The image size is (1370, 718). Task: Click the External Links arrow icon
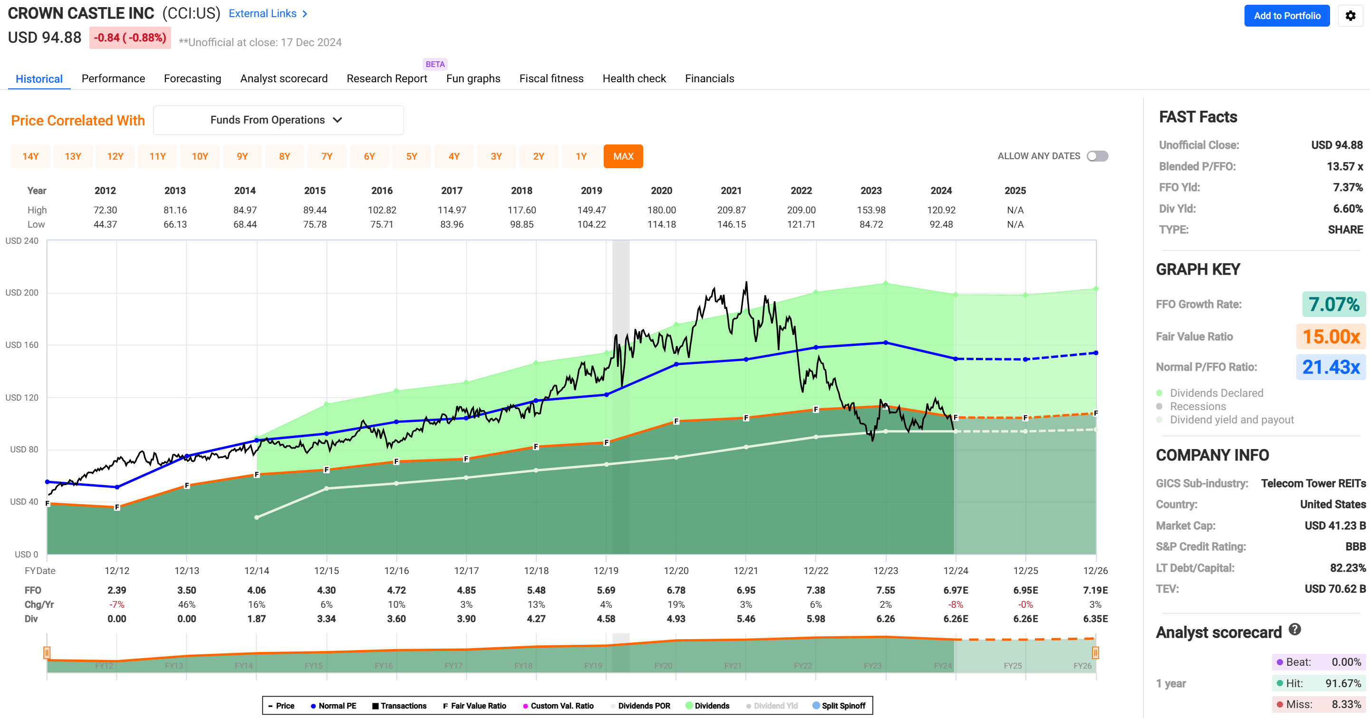point(305,13)
